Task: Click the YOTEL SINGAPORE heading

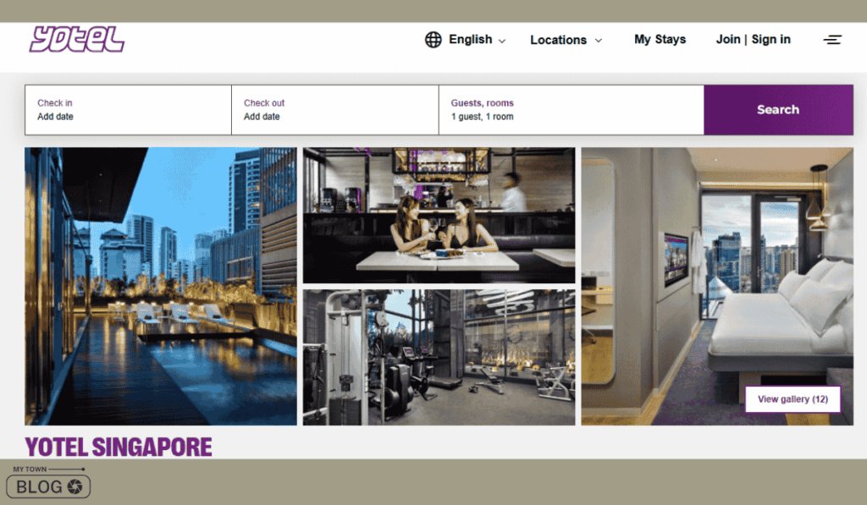Action: coord(119,447)
